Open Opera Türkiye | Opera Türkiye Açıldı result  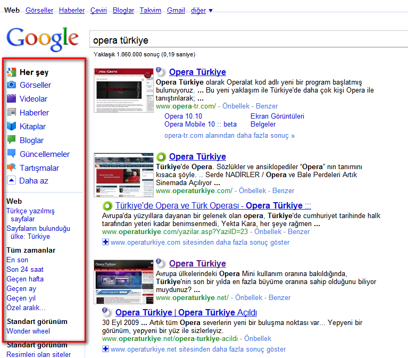(x=186, y=312)
